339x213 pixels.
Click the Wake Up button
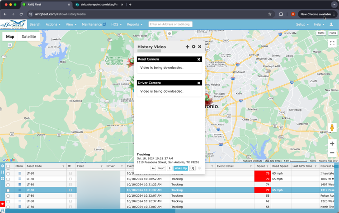[180, 168]
